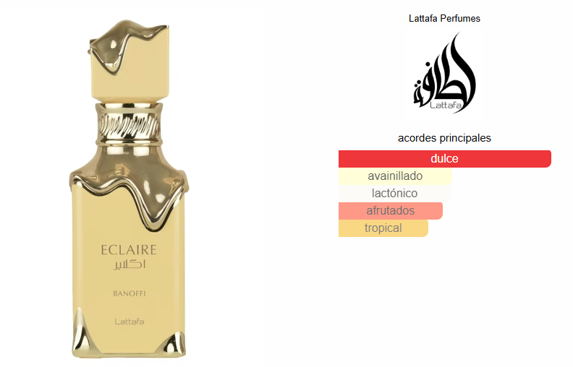The width and height of the screenshot is (573, 367).
Task: Select the avainillado accord bar
Action: 395,176
